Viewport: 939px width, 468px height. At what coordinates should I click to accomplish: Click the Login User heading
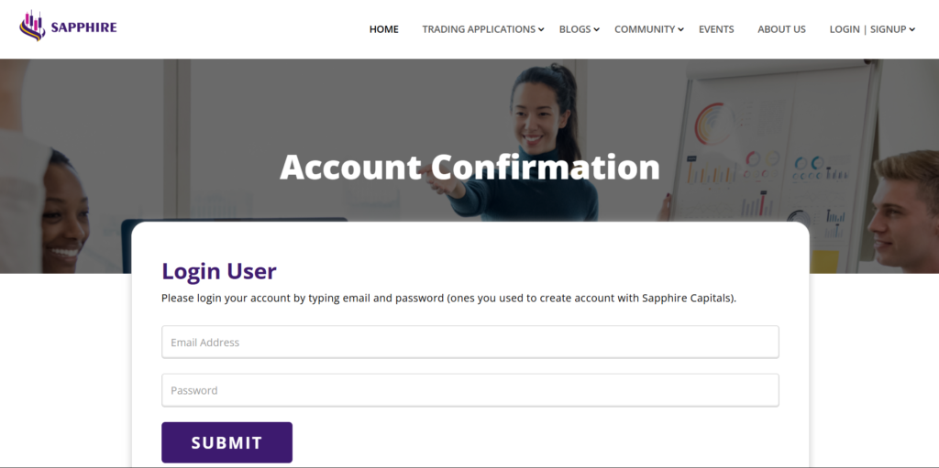pyautogui.click(x=219, y=271)
